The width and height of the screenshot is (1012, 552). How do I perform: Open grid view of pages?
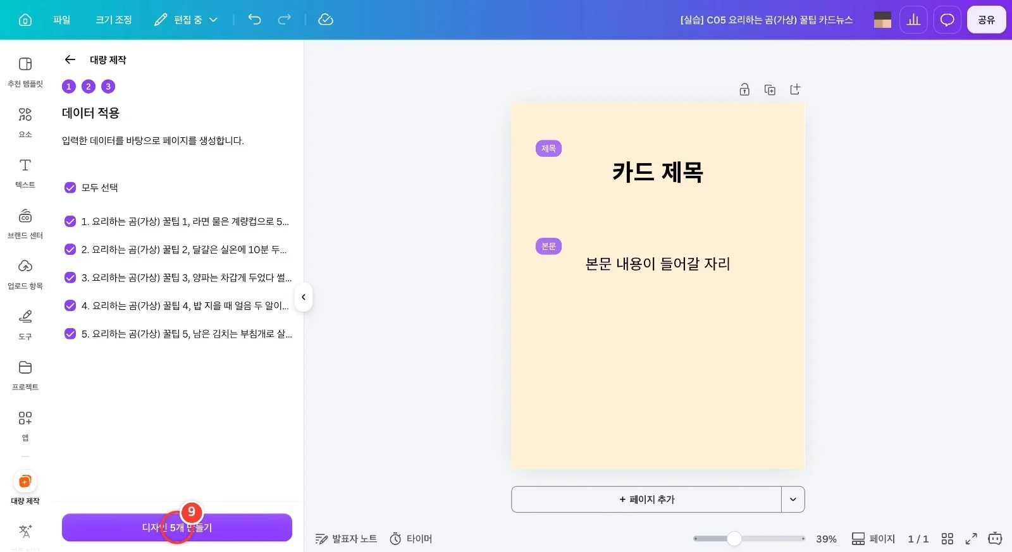coord(947,539)
